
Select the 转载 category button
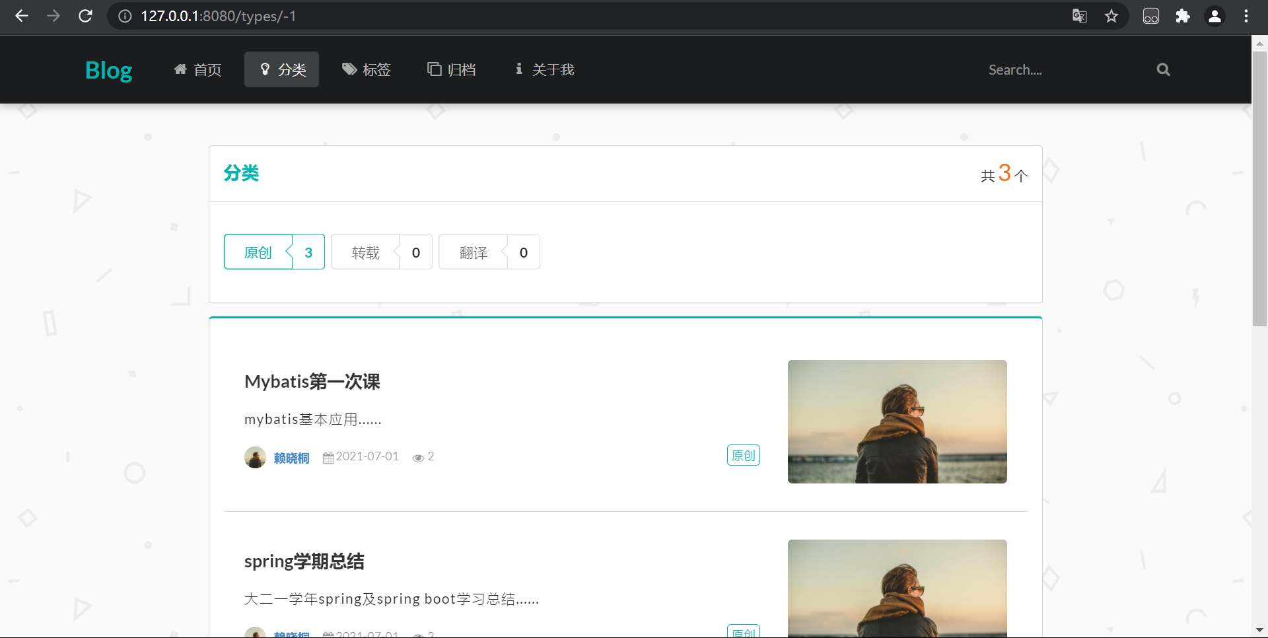[366, 252]
